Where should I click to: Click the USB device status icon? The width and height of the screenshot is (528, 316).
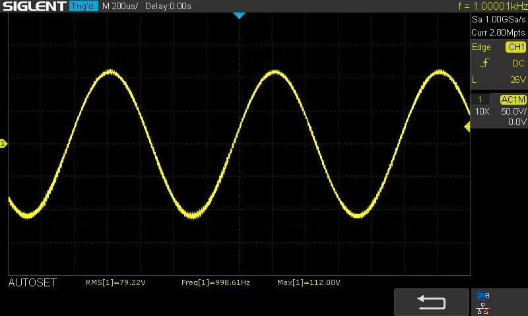483,296
